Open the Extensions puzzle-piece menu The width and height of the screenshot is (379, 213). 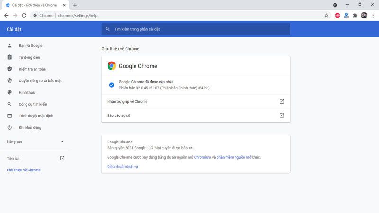pyautogui.click(x=355, y=16)
